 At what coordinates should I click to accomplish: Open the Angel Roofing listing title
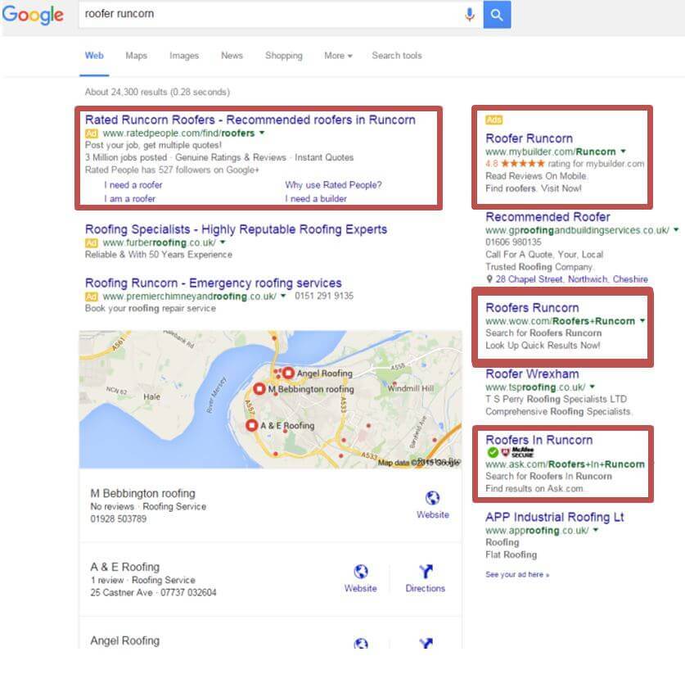coord(124,641)
